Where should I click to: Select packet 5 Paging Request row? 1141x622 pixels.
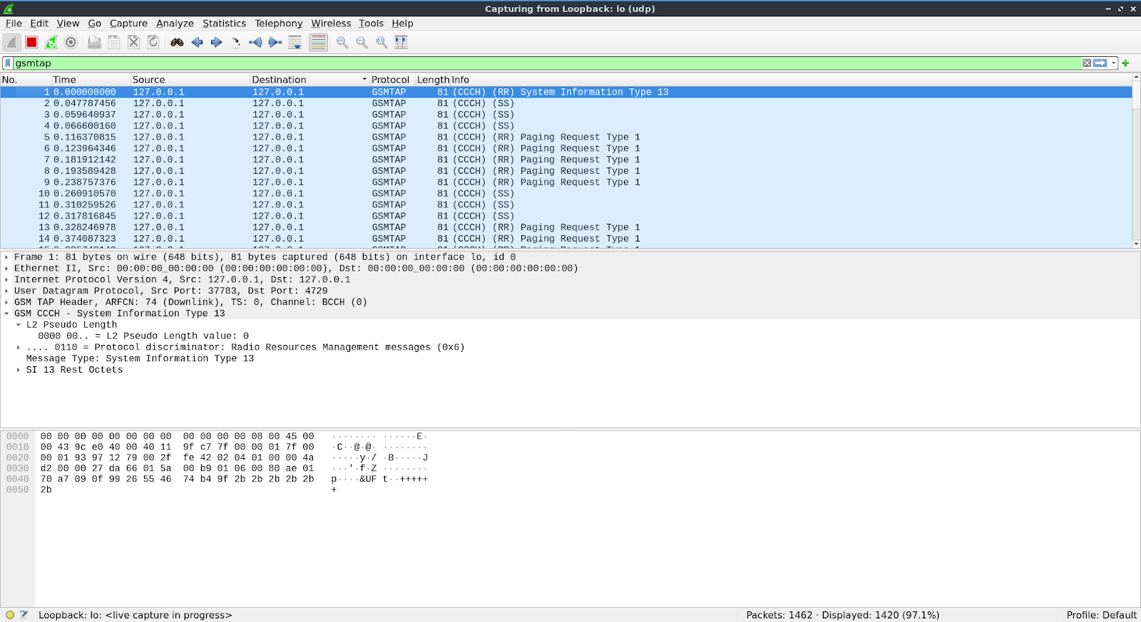coord(566,138)
